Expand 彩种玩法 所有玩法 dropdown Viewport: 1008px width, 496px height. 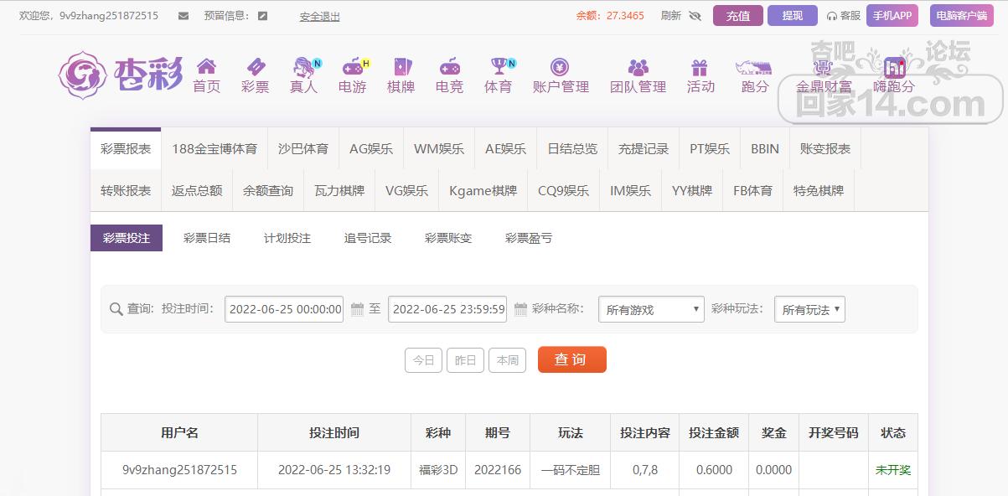809,309
